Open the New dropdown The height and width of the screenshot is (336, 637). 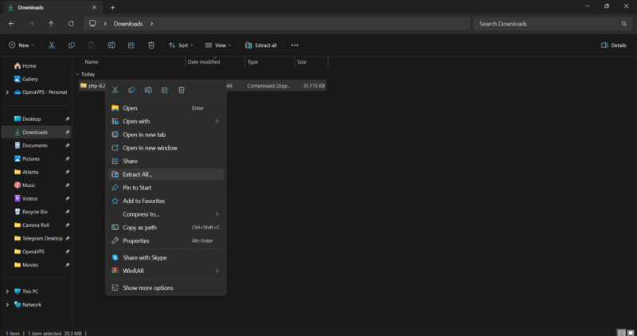click(21, 45)
